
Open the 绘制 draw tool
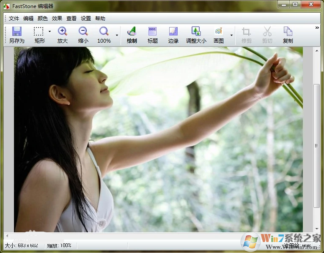tap(132, 35)
